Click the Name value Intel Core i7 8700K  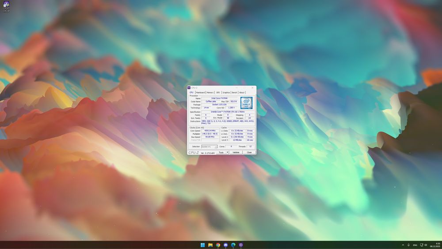[220, 98]
